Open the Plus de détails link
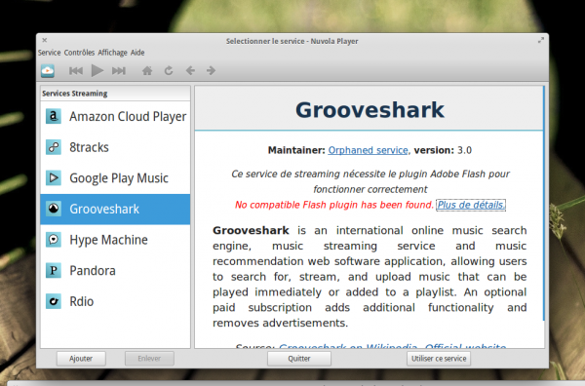This screenshot has width=585, height=386. click(x=471, y=205)
